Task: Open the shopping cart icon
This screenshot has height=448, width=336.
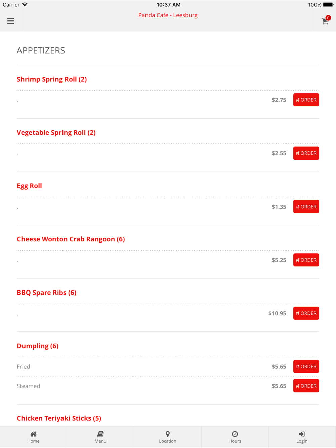Action: (325, 21)
